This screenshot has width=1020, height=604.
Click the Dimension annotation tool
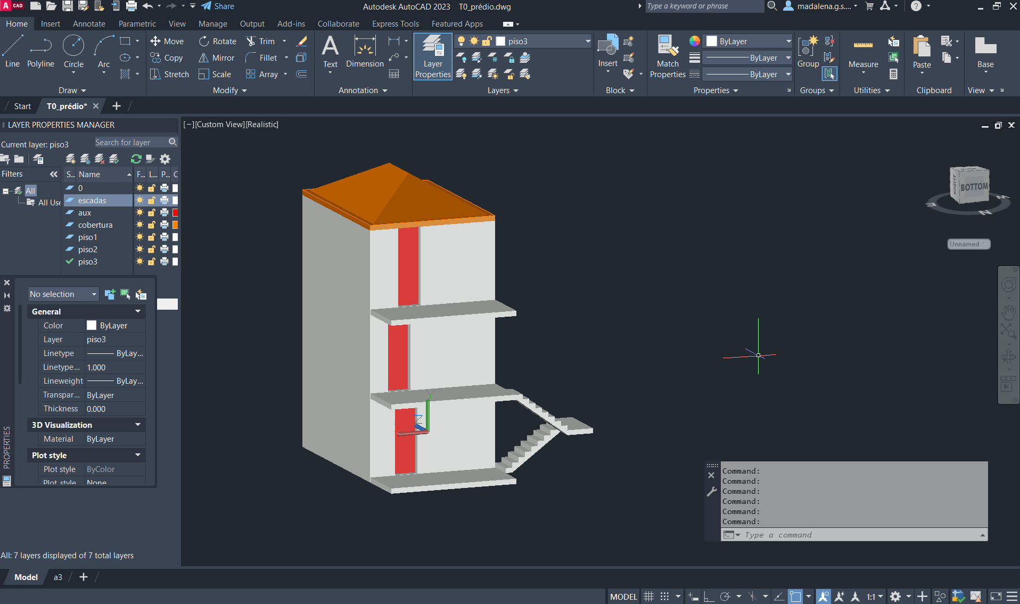tap(365, 51)
